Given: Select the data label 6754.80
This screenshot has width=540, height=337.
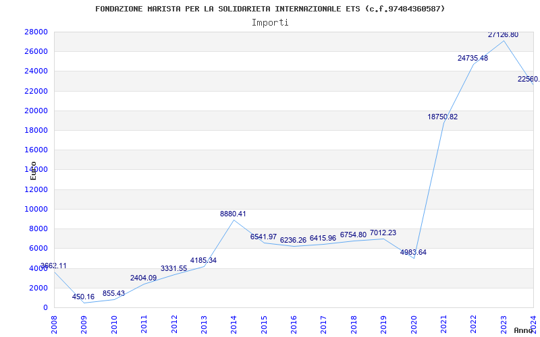Looking at the screenshot, I should tap(353, 235).
